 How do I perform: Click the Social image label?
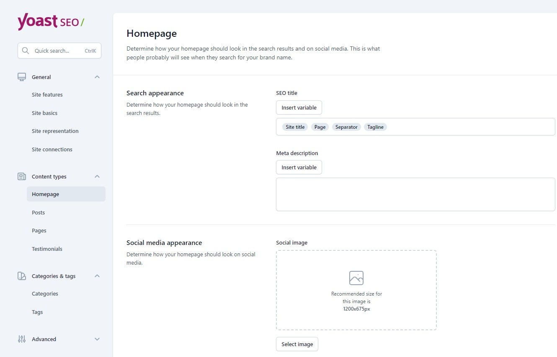point(291,242)
